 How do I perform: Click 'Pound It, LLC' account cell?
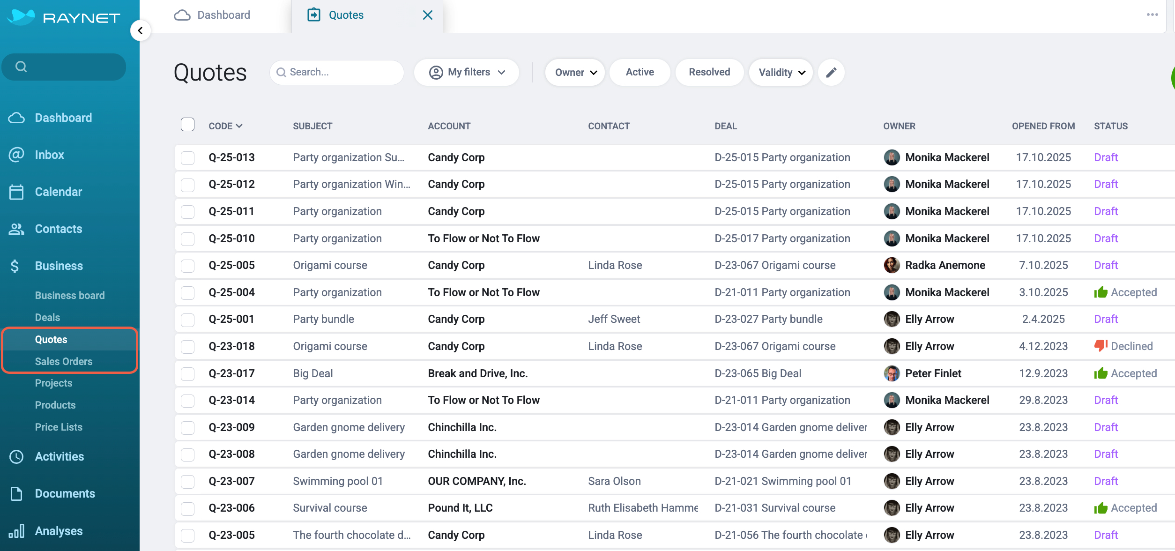point(460,508)
